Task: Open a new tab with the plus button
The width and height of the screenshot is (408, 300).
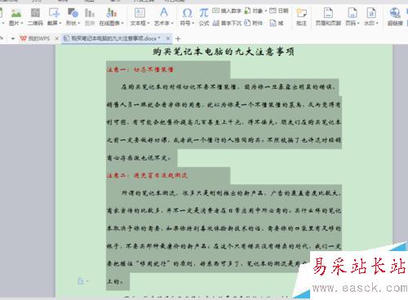Action: click(x=178, y=39)
